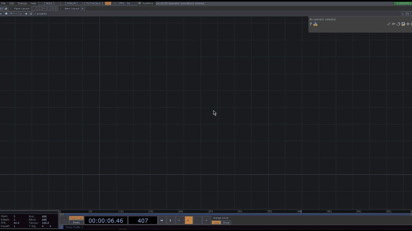Screen dimensions: 412x231
Task: Click the palette browser icon in layout bar
Action: [x=6, y=9]
